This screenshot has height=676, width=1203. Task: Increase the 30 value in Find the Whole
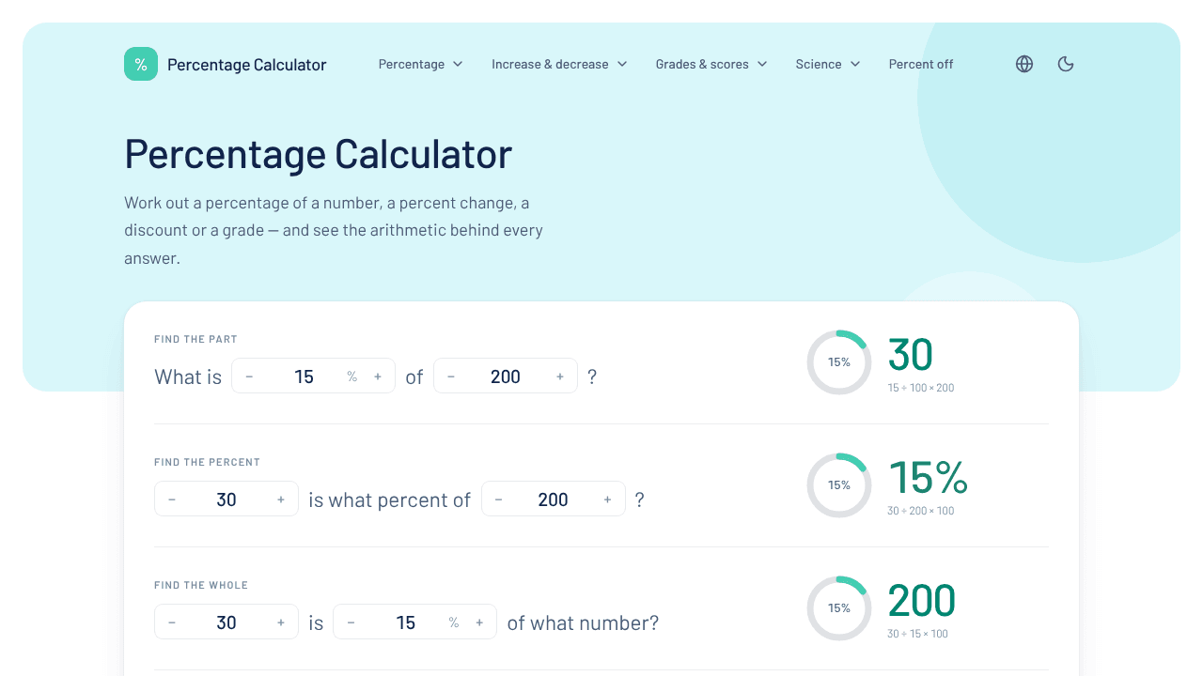tap(281, 622)
